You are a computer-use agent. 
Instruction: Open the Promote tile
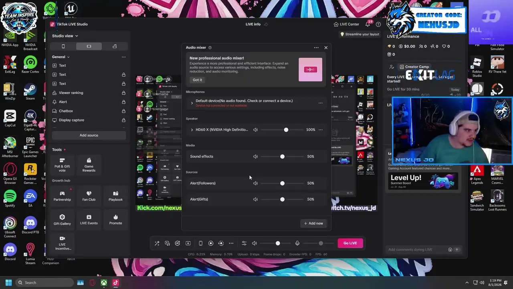pyautogui.click(x=115, y=220)
